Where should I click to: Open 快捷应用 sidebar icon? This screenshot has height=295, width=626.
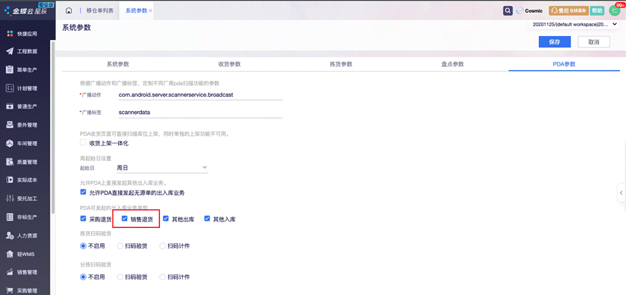click(10, 33)
